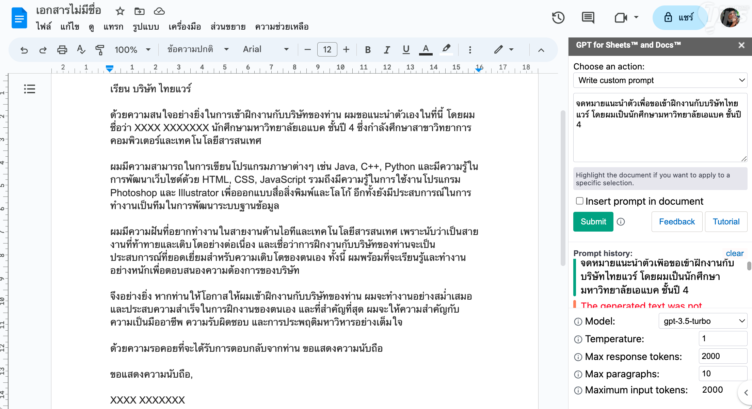This screenshot has width=752, height=409.
Task: Enable Insert prompt in document checkbox
Action: [579, 201]
